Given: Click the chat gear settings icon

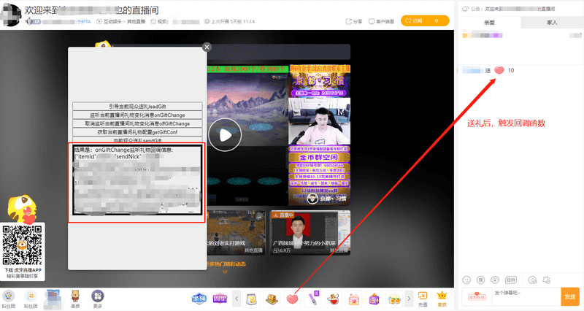Looking at the screenshot, I should pos(546,280).
